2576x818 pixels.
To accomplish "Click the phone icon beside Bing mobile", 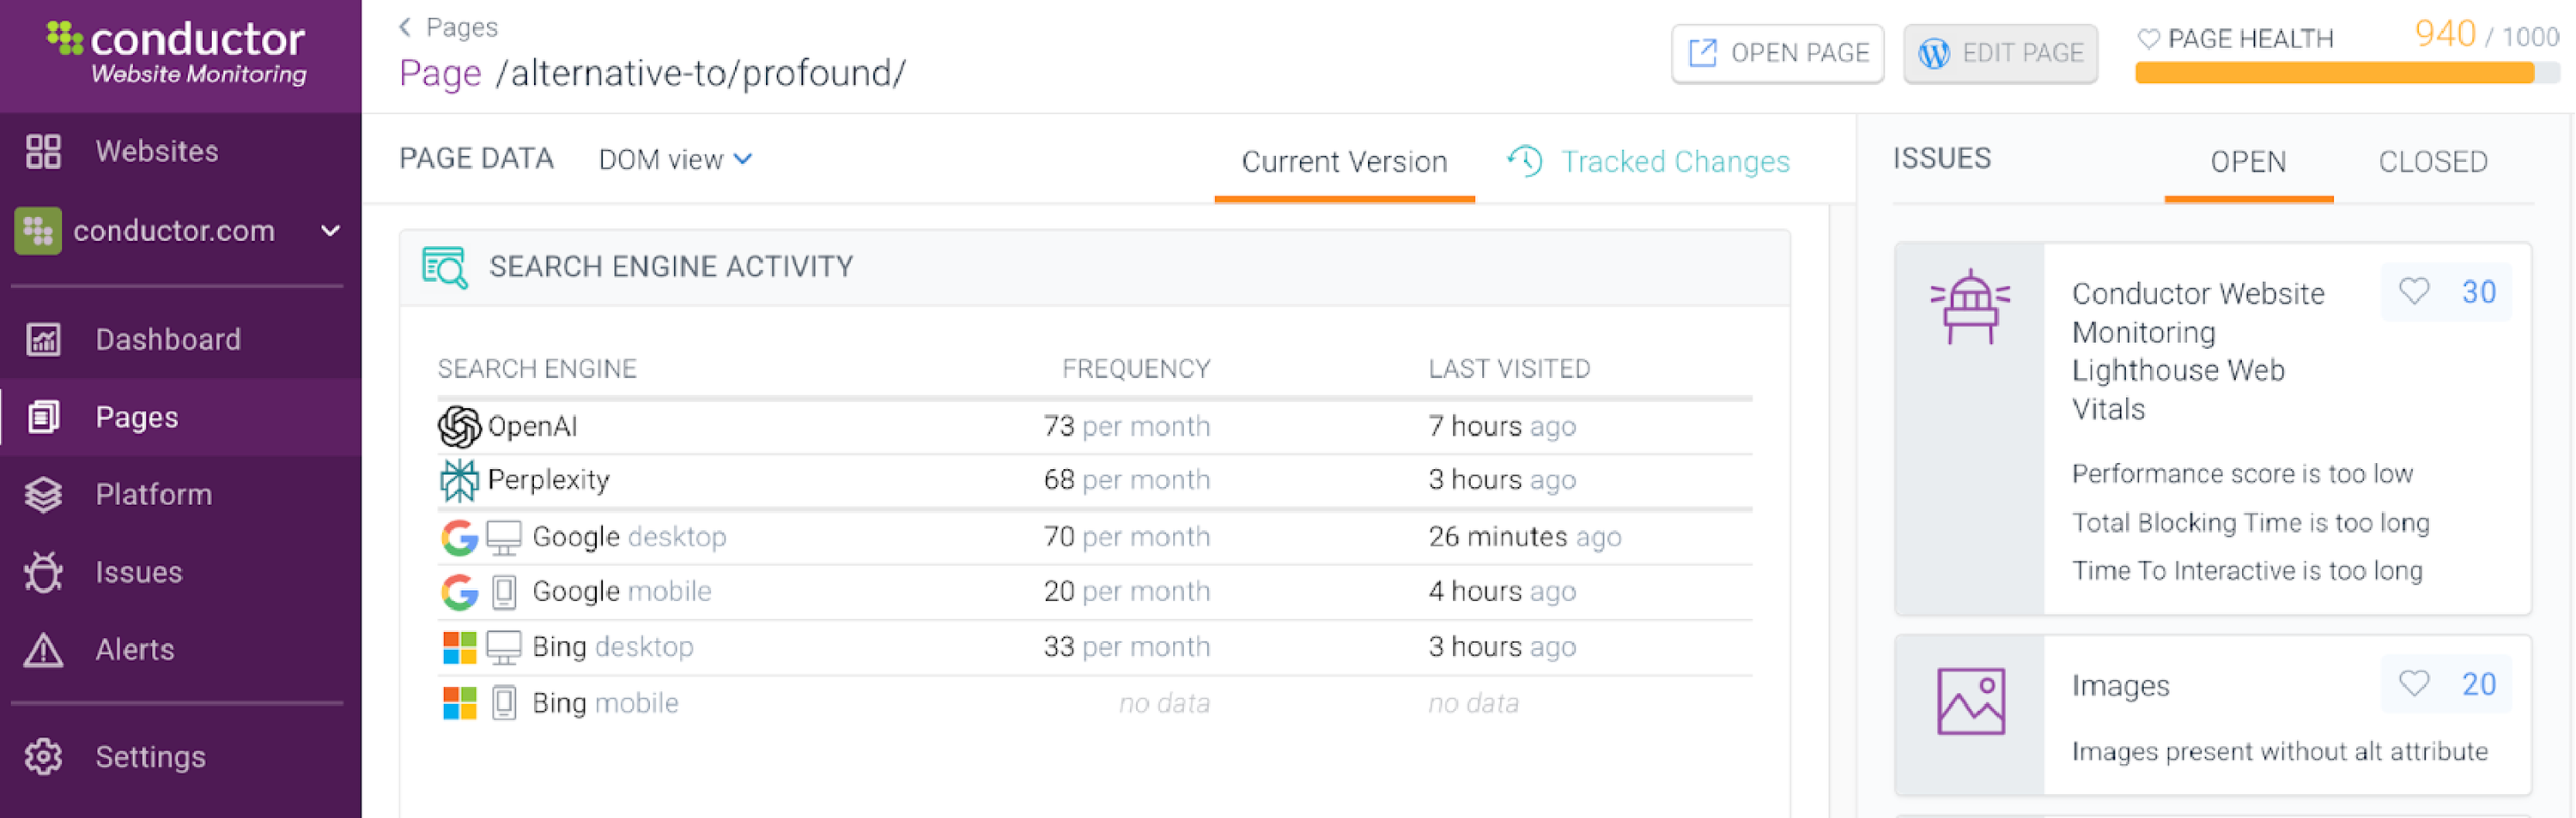I will pyautogui.click(x=504, y=703).
